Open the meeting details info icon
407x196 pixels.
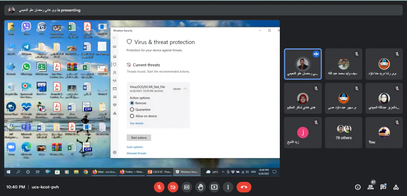358,187
